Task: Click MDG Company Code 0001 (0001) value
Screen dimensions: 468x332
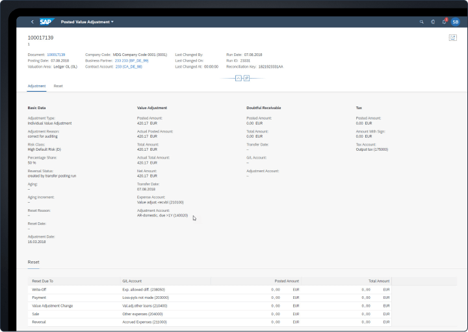Action: 140,55
